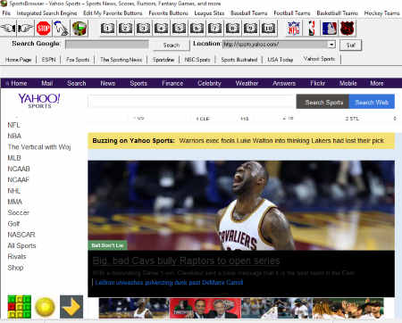This screenshot has width=402, height=323.
Task: Open Mail in the Yahoo navigation bar
Action: click(47, 83)
